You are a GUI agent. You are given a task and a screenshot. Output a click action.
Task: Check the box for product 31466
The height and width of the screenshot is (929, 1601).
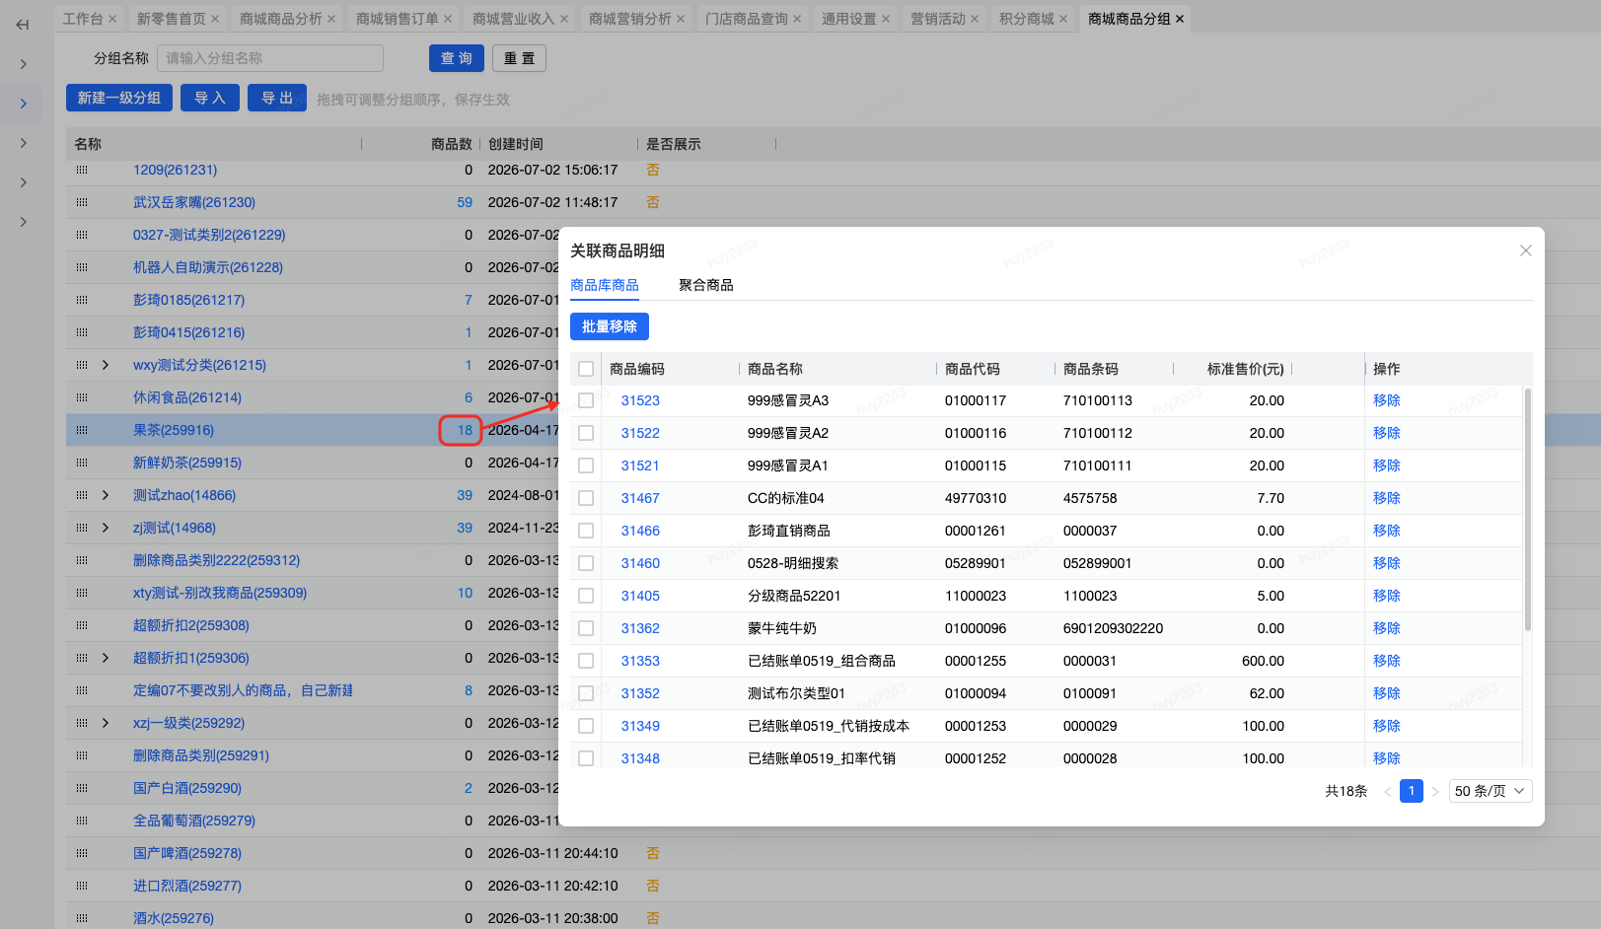point(586,531)
